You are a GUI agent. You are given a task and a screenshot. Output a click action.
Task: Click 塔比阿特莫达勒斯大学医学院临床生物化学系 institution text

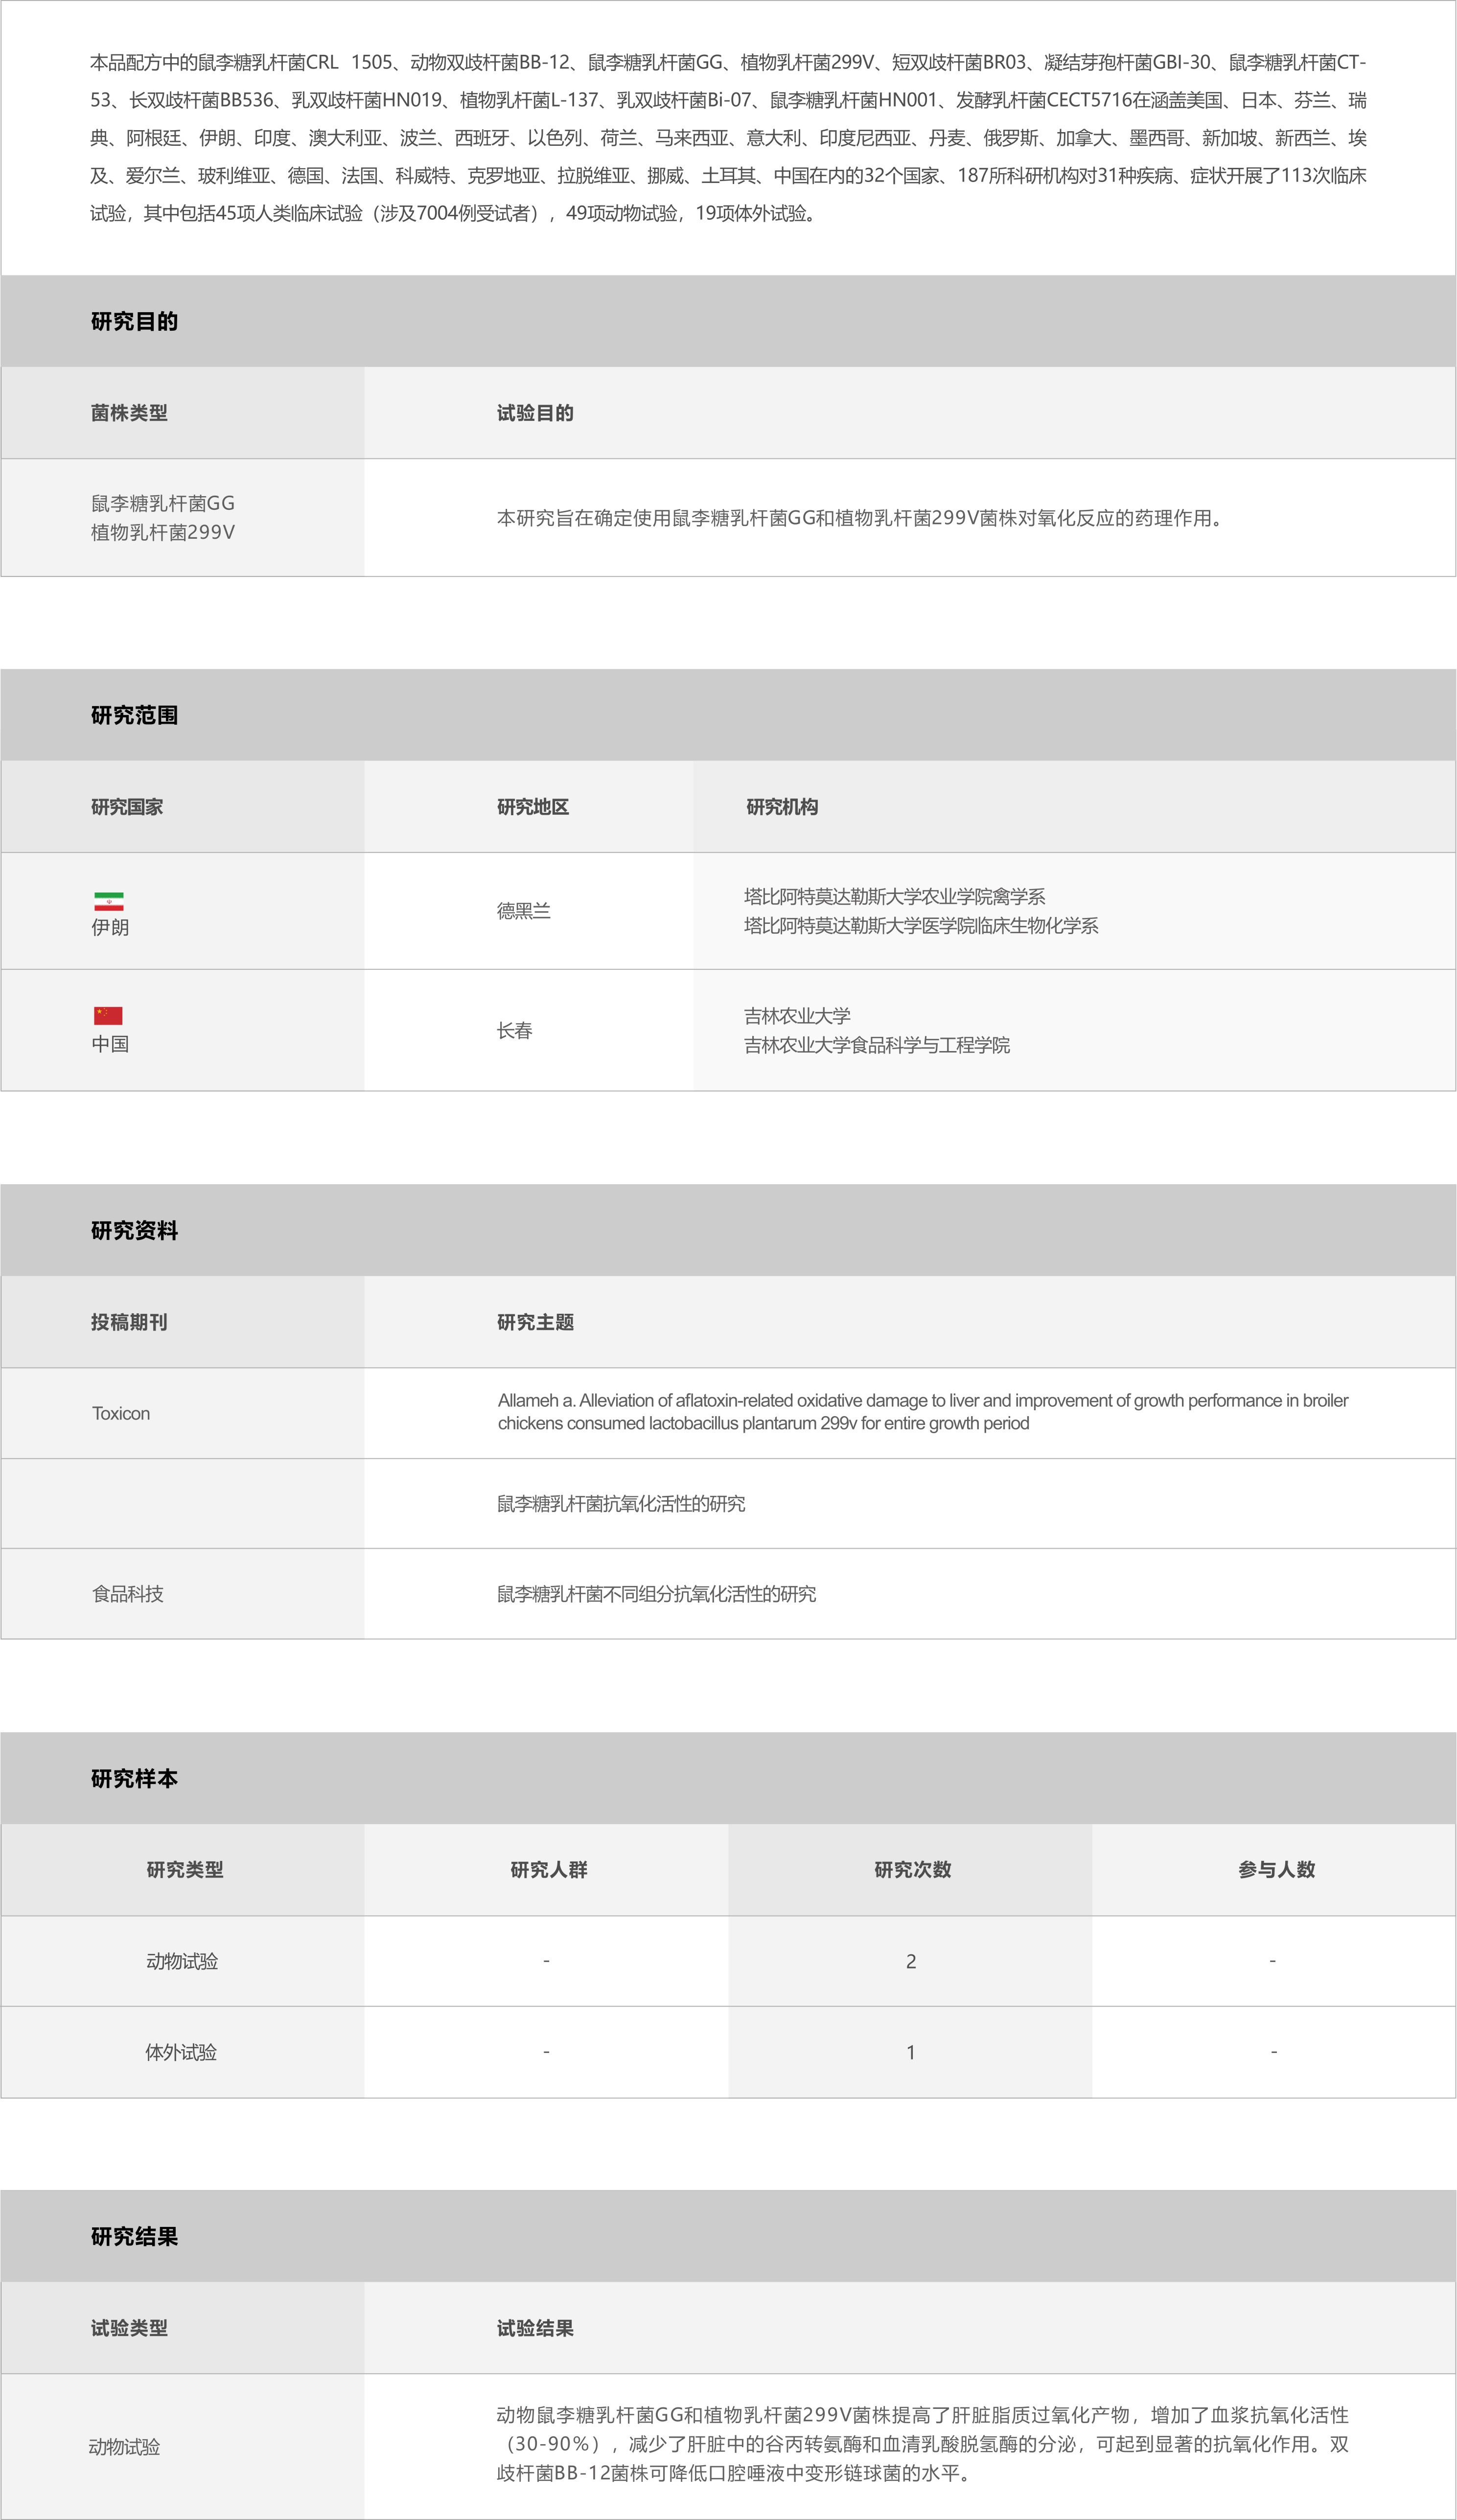pyautogui.click(x=921, y=925)
